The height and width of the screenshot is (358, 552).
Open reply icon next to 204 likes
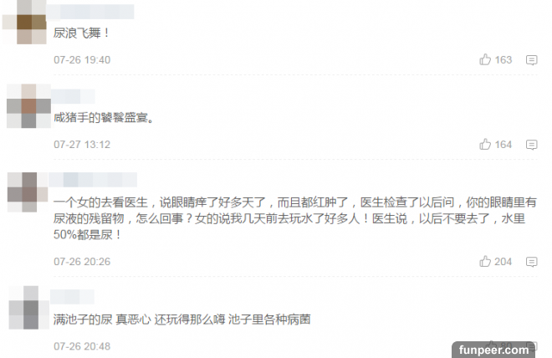(x=532, y=262)
